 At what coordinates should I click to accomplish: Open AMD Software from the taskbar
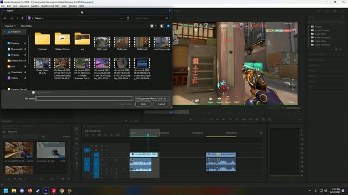[54, 191]
